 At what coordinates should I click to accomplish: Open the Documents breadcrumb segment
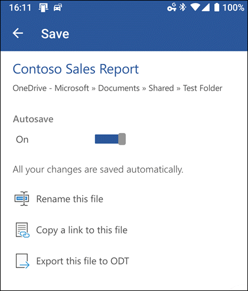click(119, 88)
